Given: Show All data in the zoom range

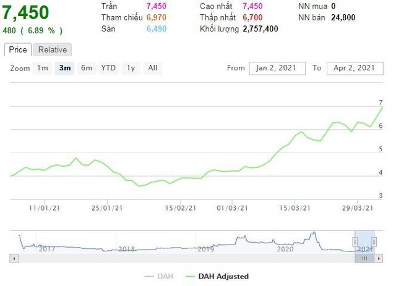Looking at the screenshot, I should click(x=153, y=68).
